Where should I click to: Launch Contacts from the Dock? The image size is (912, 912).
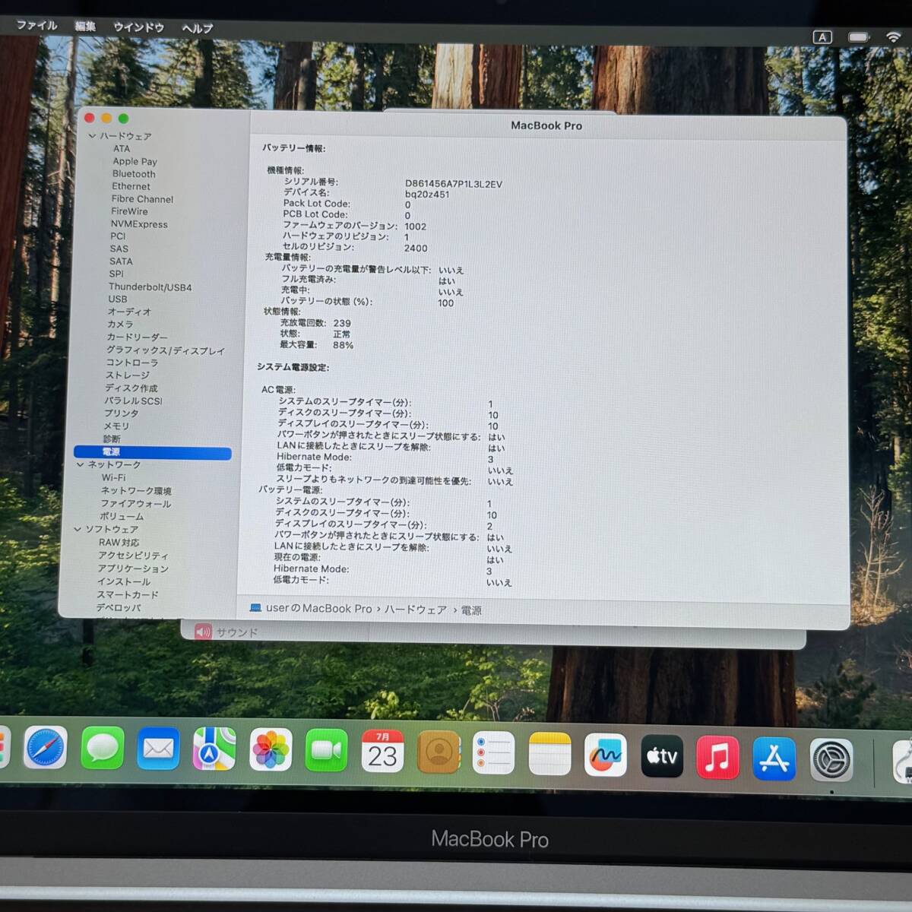tap(439, 752)
